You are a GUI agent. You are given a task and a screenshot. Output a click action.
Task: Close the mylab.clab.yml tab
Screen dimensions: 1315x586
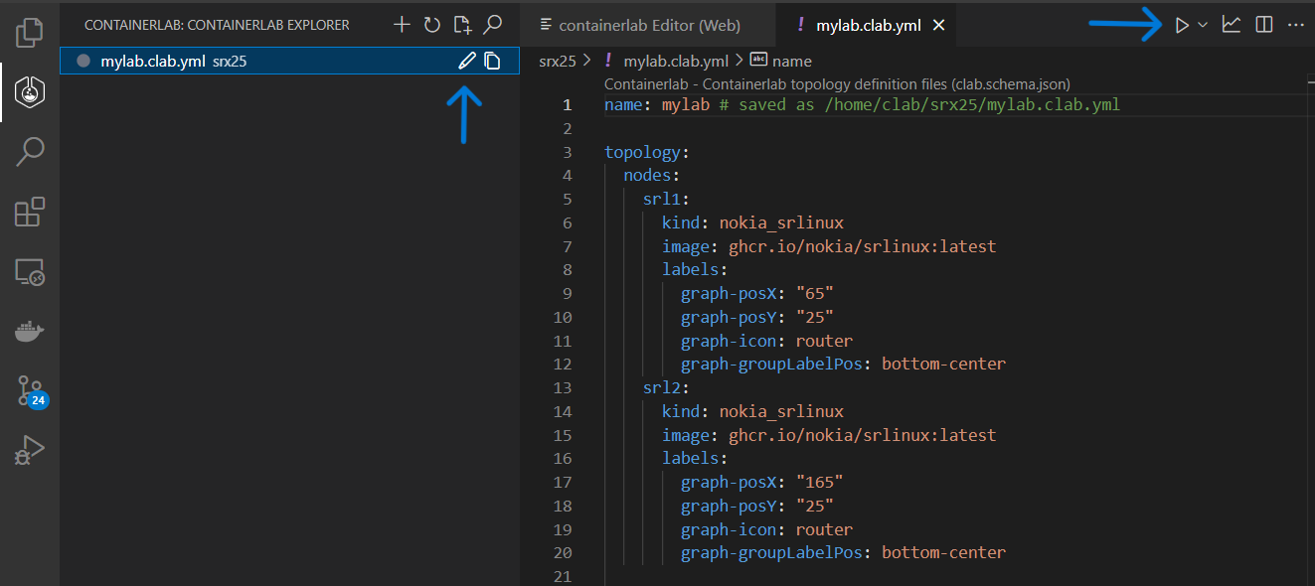939,26
